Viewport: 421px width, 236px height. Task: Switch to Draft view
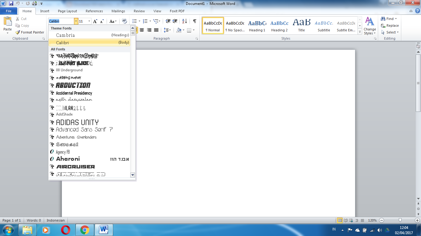click(362, 220)
